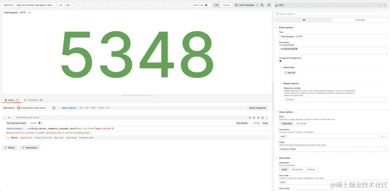This screenshot has height=191, width=390.
Task: Hide query A response with the eye icon
Action: [258, 118]
